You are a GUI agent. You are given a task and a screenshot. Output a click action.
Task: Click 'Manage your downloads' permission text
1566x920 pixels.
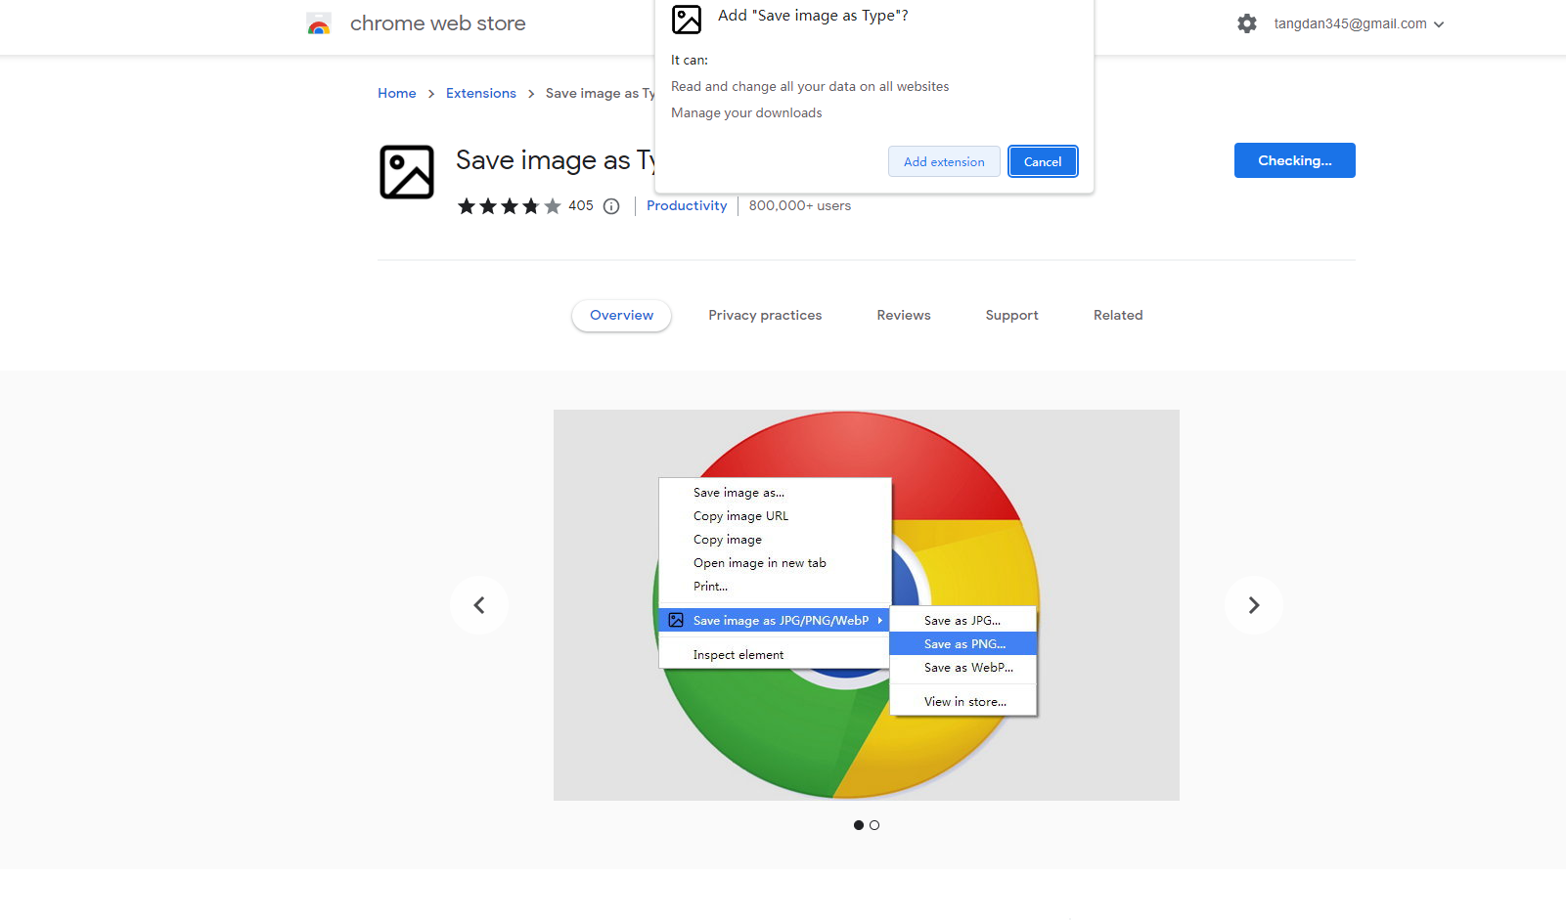tap(746, 113)
